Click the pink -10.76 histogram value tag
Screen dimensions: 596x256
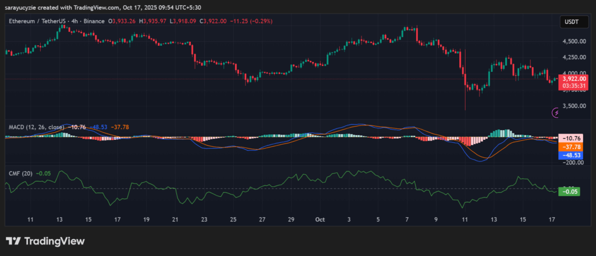pos(570,139)
